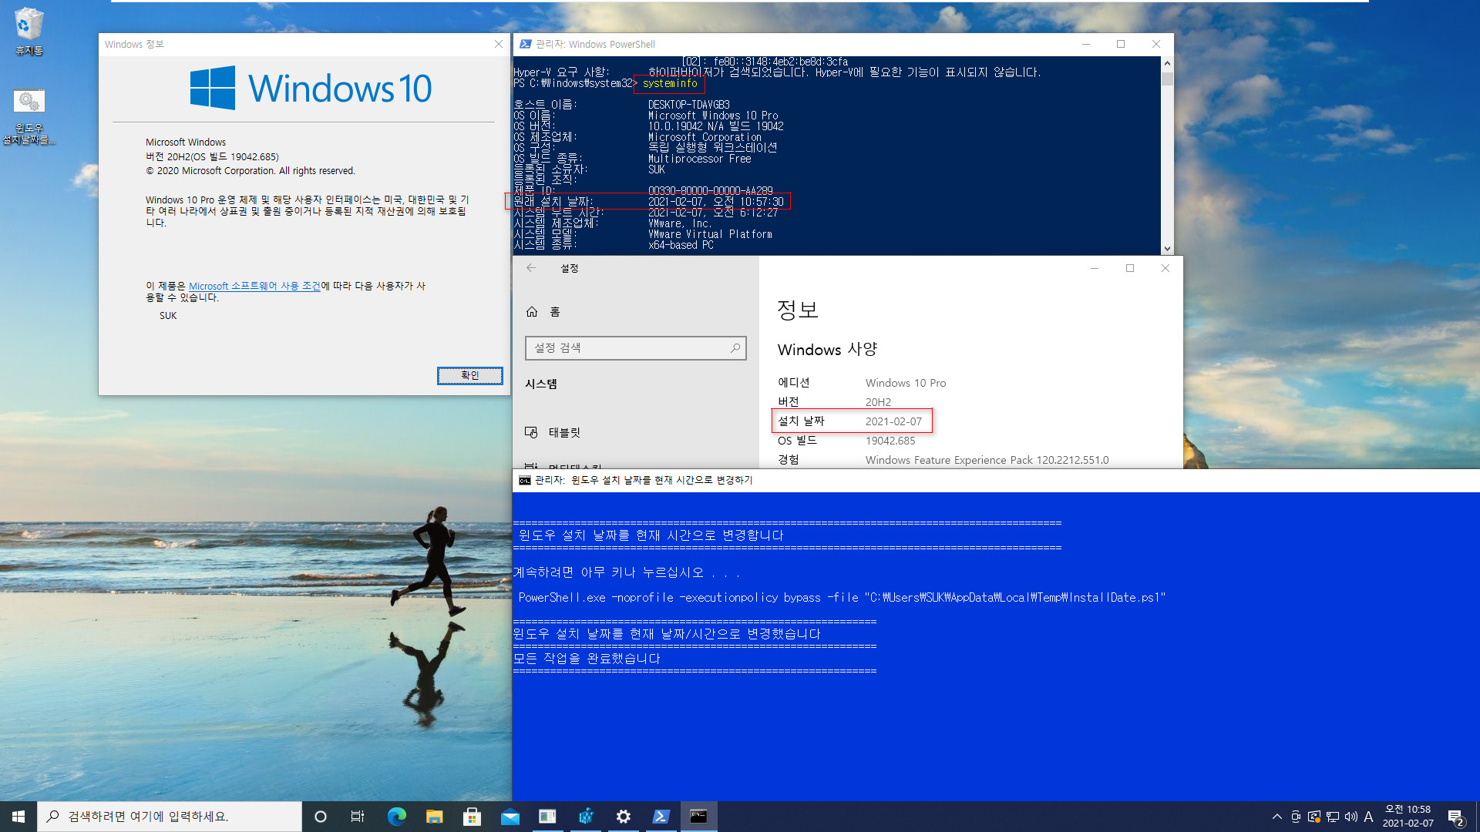The height and width of the screenshot is (832, 1480).
Task: Click the 확인 button in Windows 정보
Action: 469,375
